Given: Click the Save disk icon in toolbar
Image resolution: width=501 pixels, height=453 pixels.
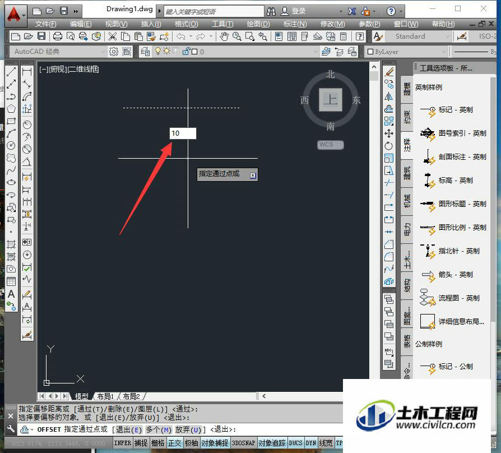Looking at the screenshot, I should pyautogui.click(x=41, y=36).
